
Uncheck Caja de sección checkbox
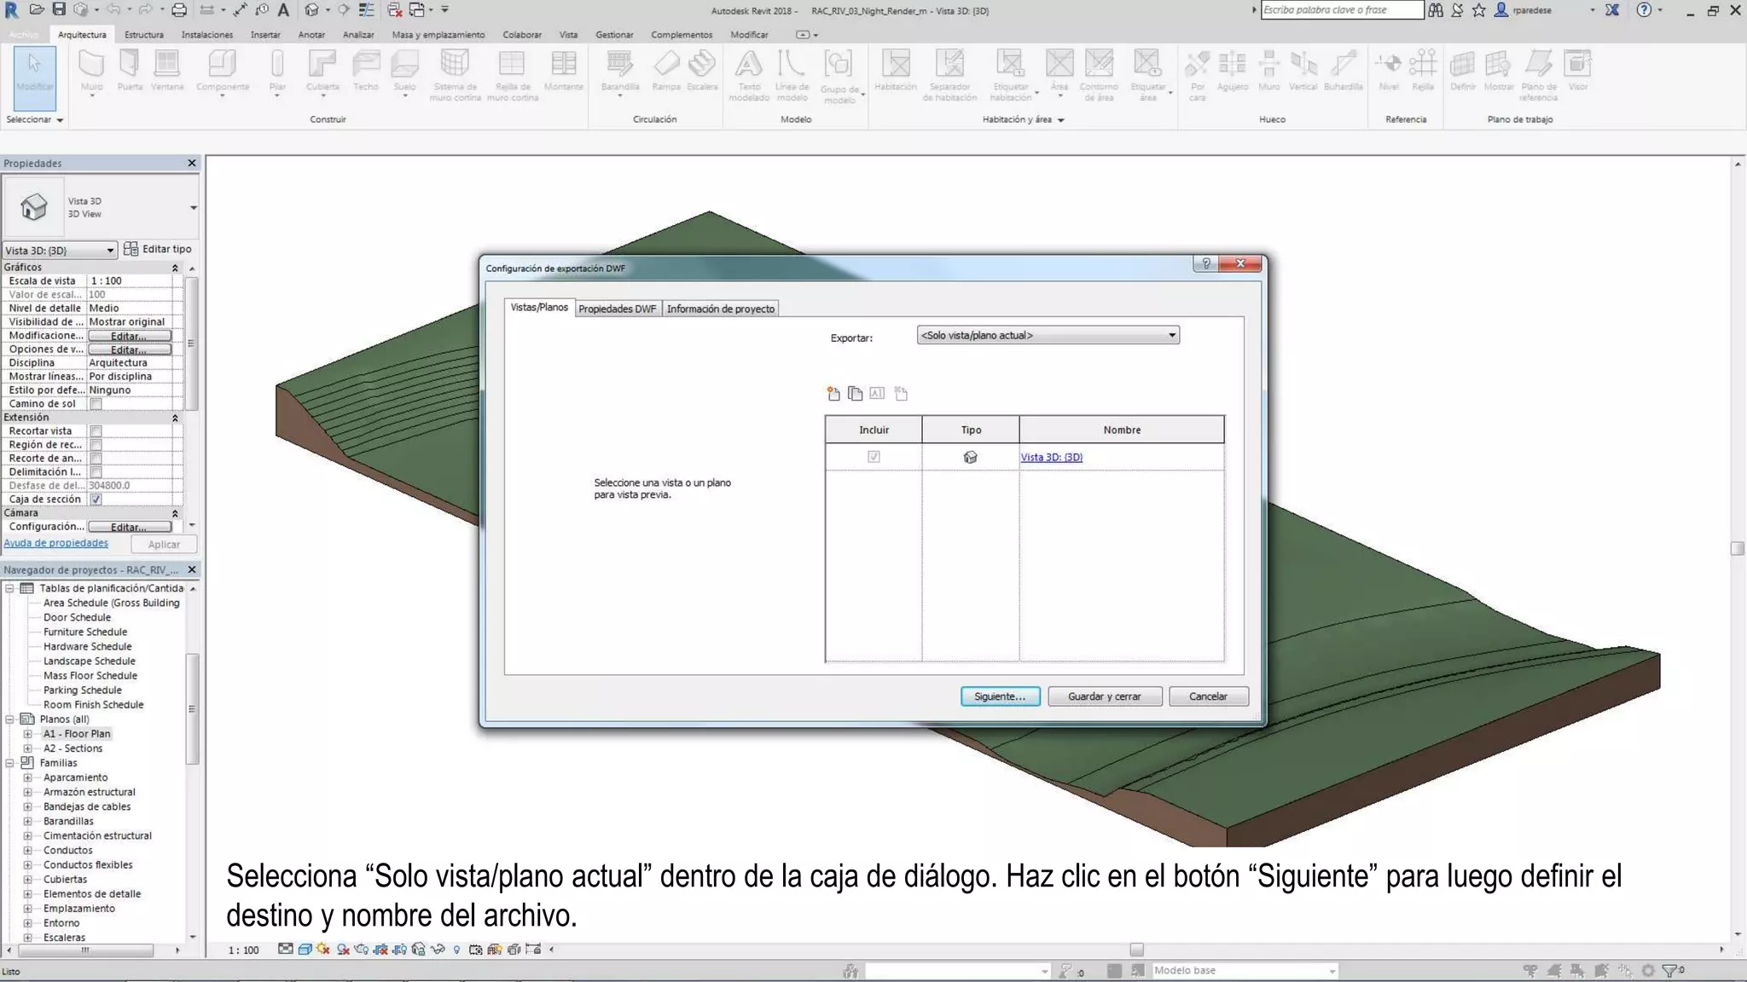coord(96,500)
